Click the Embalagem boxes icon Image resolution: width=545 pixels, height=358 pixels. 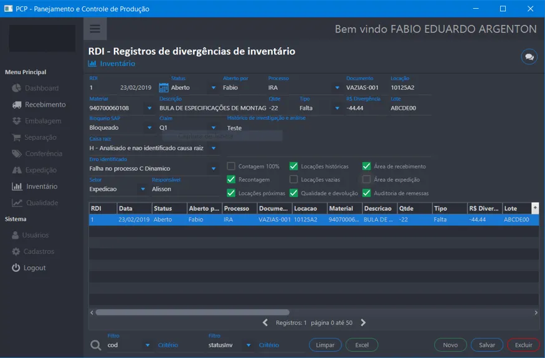16,121
